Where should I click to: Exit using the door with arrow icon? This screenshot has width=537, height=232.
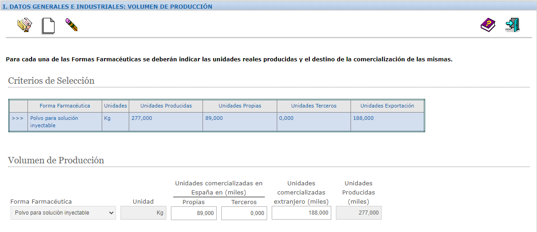(x=512, y=25)
